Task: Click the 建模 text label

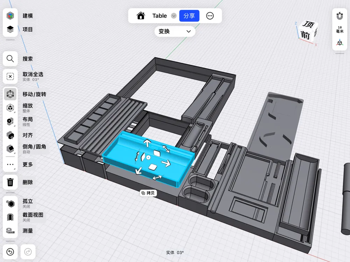Action: click(28, 16)
